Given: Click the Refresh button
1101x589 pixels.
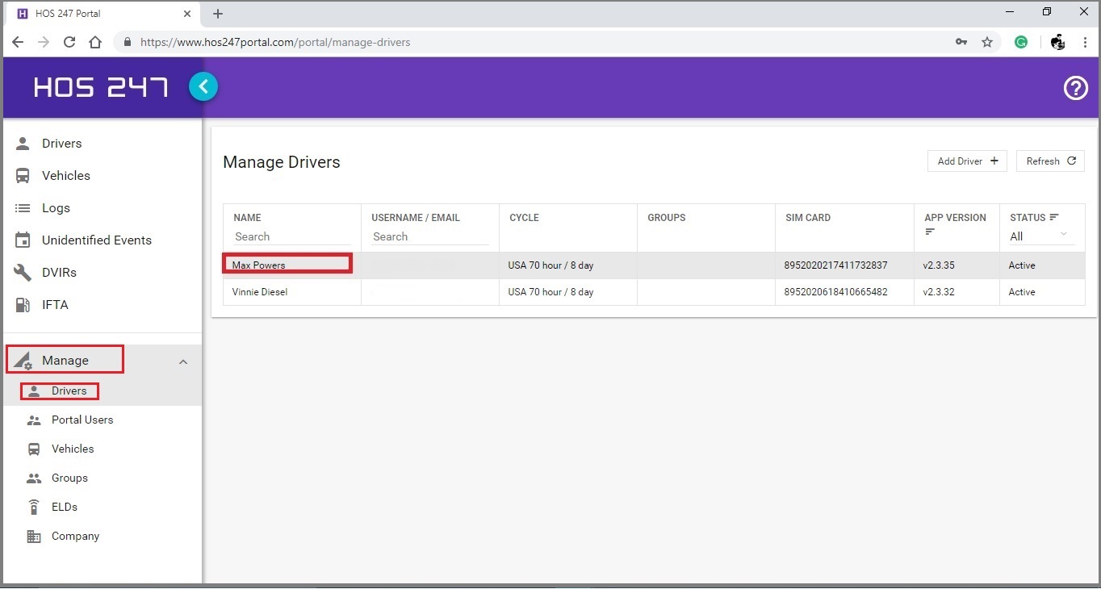Looking at the screenshot, I should point(1050,161).
